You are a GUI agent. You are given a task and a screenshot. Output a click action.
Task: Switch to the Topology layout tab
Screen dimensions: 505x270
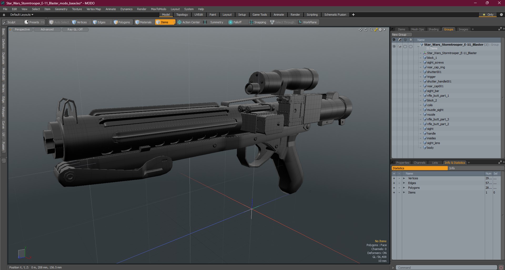coord(182,15)
